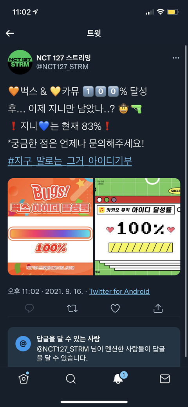Screen dimensions: 188x407
Task: Tap the share upload icon
Action: [x=158, y=308]
